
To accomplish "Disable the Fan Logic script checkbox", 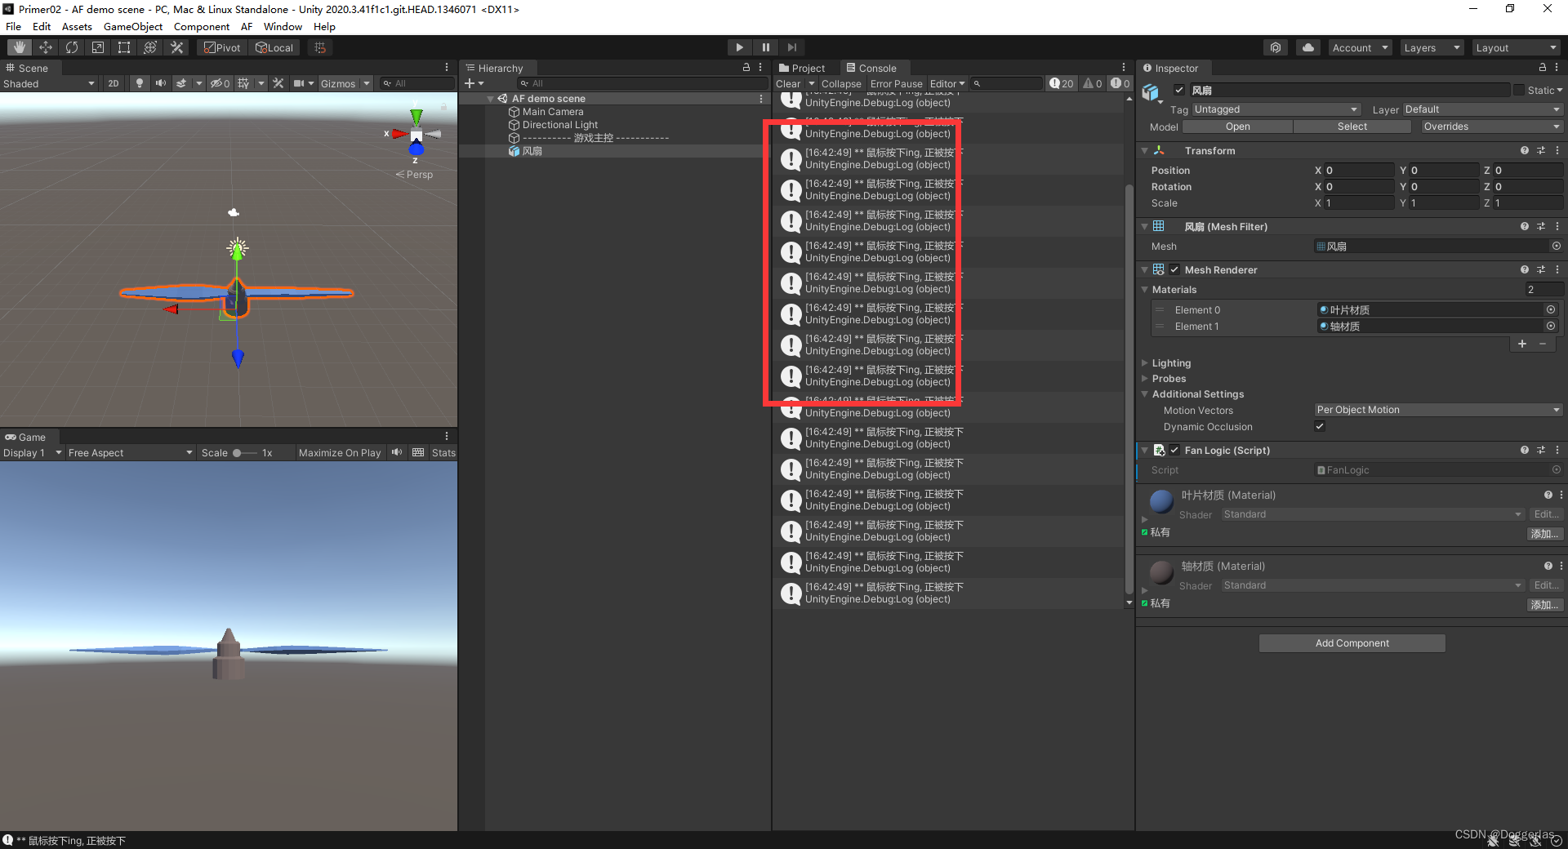I will click(1174, 450).
